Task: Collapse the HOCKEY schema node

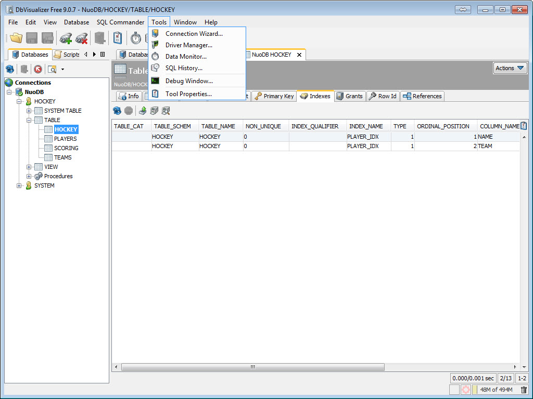Action: point(19,101)
